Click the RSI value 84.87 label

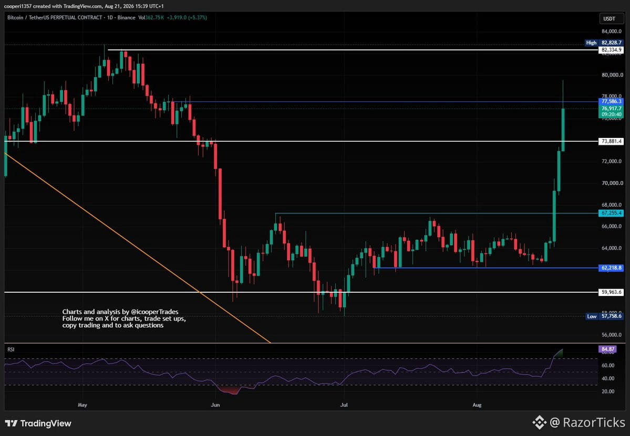tap(607, 349)
